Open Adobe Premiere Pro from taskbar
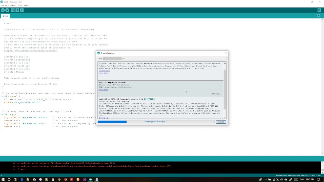Image resolution: width=324 pixels, height=182 pixels. [84, 179]
